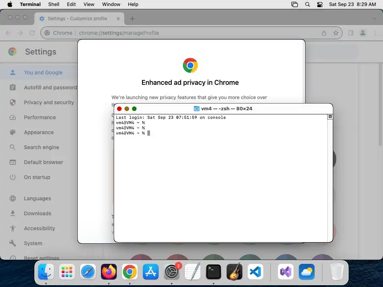This screenshot has width=383, height=287.
Task: Go back in Chrome
Action: (8, 33)
